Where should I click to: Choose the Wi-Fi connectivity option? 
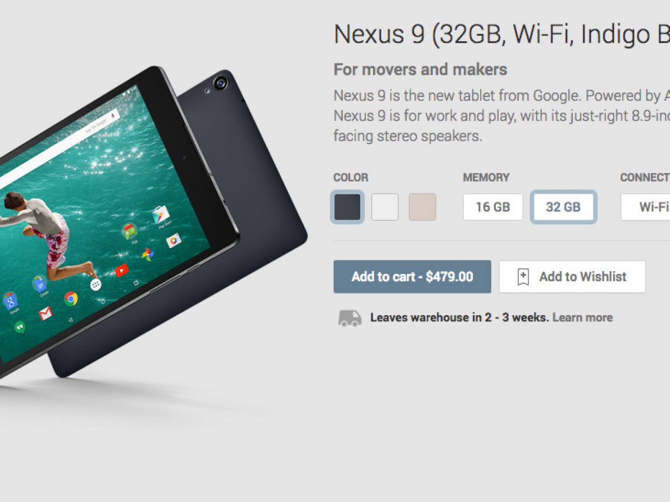point(646,207)
